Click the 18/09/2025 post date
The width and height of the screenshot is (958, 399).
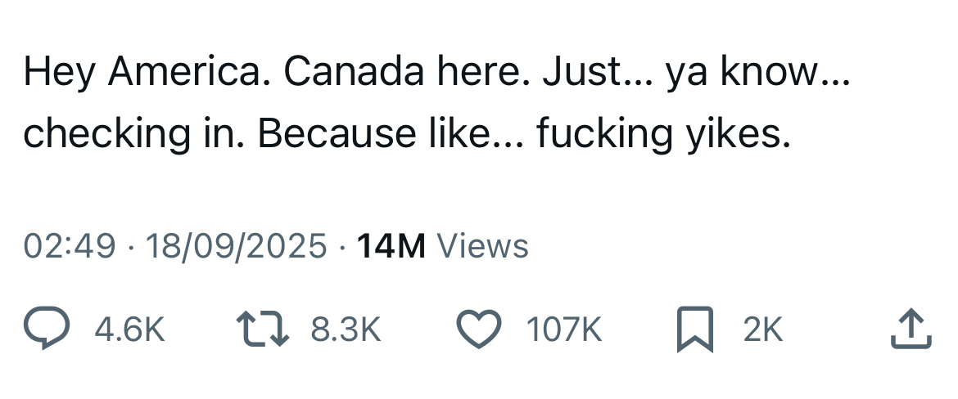[x=235, y=246]
